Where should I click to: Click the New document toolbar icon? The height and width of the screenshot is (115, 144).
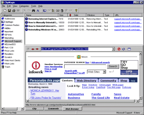click(x=5, y=10)
